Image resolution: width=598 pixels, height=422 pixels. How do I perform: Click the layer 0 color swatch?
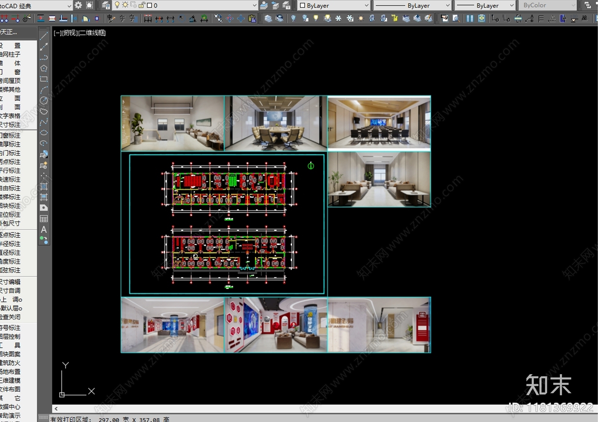click(149, 5)
